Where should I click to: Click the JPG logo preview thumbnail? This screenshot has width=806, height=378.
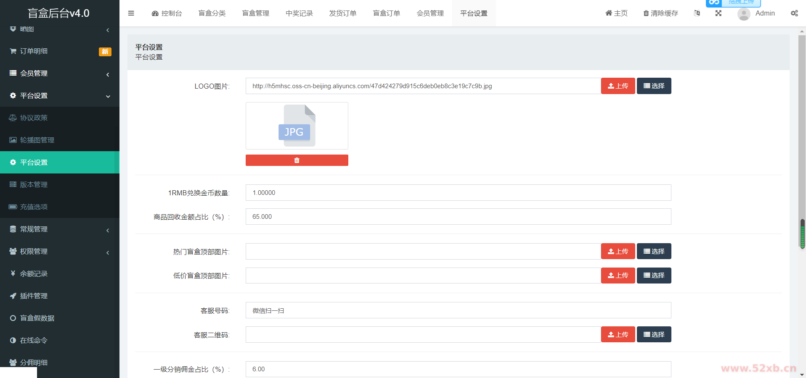pos(297,126)
